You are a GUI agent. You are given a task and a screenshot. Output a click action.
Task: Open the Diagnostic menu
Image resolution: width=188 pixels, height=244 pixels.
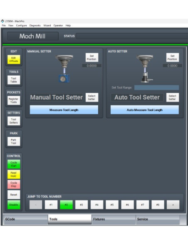click(35, 25)
